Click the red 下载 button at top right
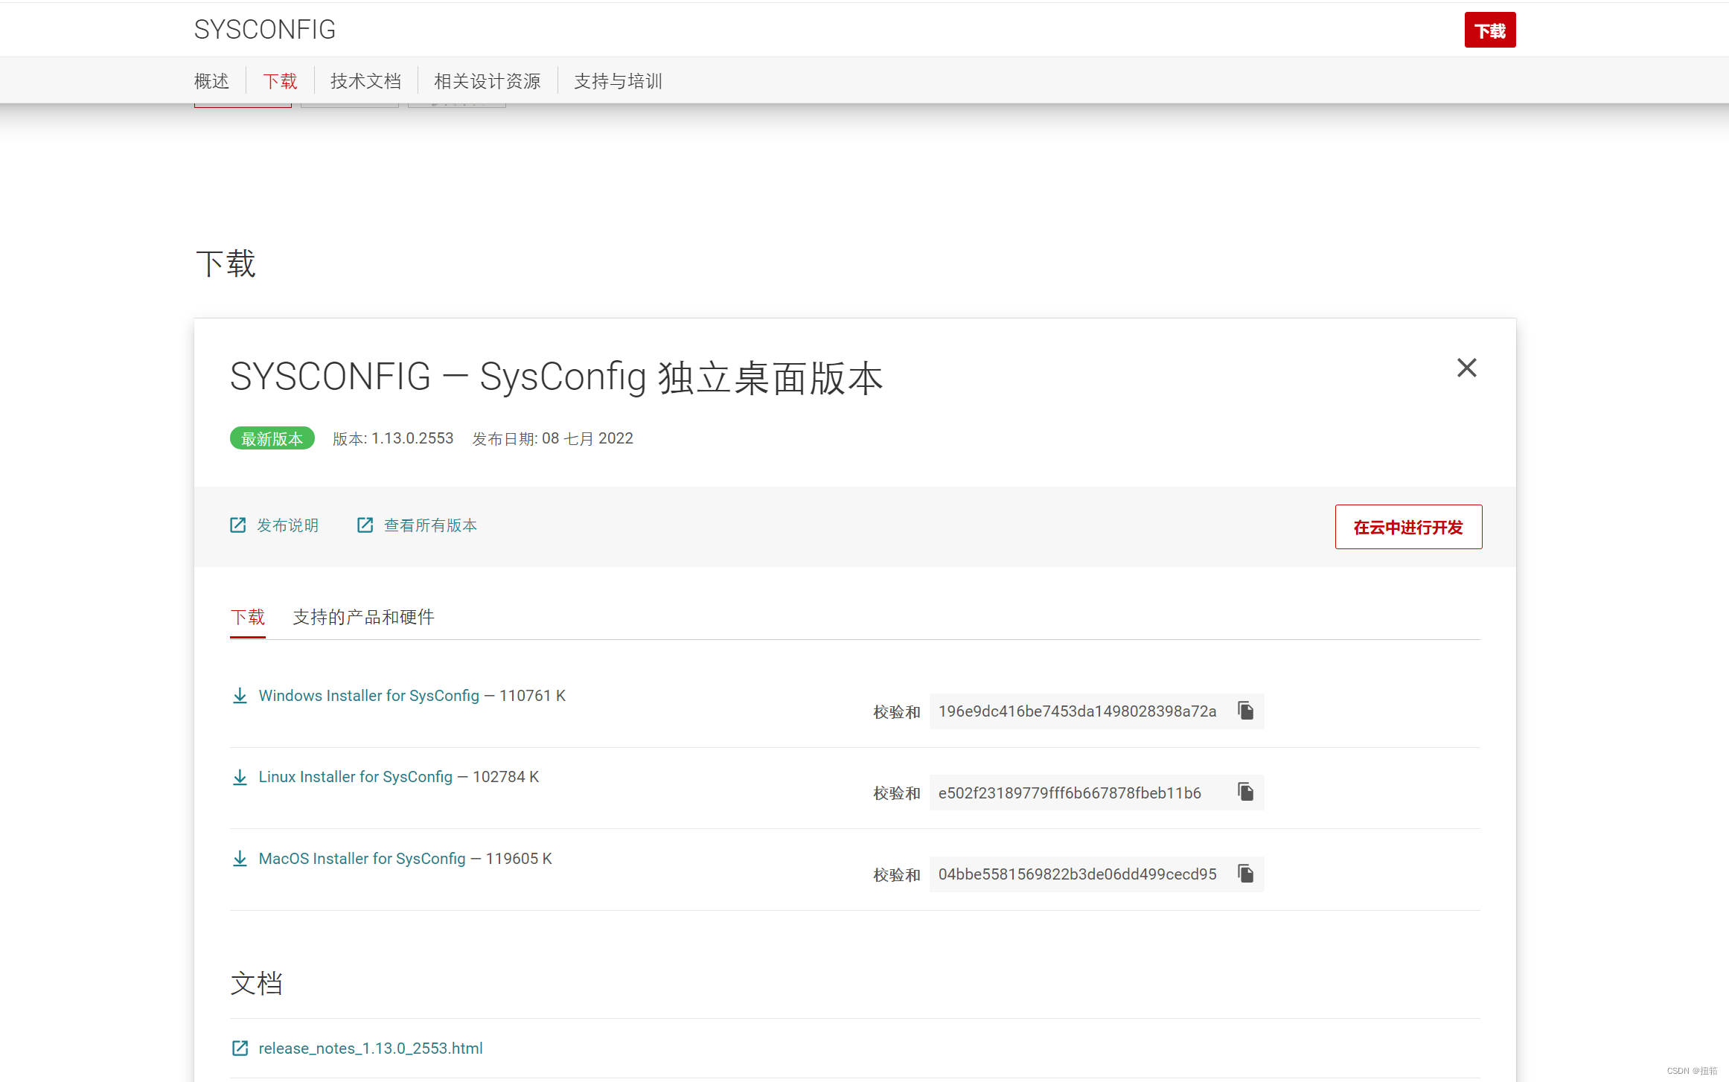 (x=1489, y=30)
